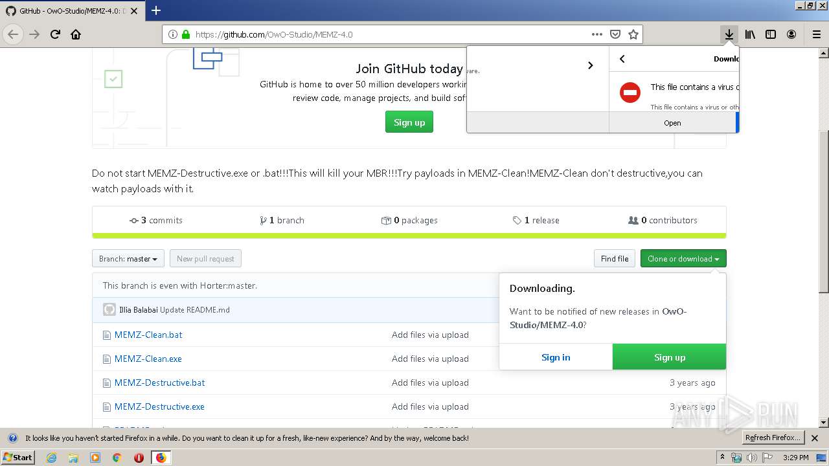Open MEMZ-Destructive.exe file

tap(159, 406)
